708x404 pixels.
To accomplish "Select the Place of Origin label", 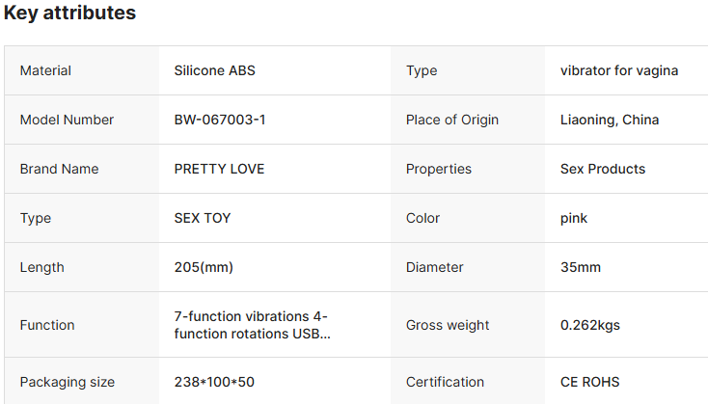I will [x=452, y=120].
